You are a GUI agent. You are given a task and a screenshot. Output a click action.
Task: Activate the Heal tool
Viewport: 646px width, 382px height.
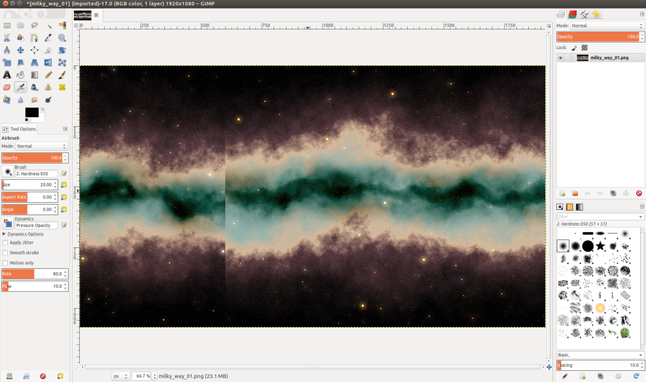click(62, 88)
